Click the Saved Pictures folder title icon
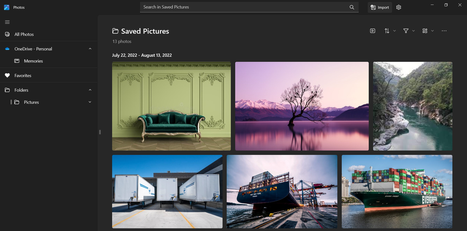The width and height of the screenshot is (467, 231). click(x=115, y=31)
